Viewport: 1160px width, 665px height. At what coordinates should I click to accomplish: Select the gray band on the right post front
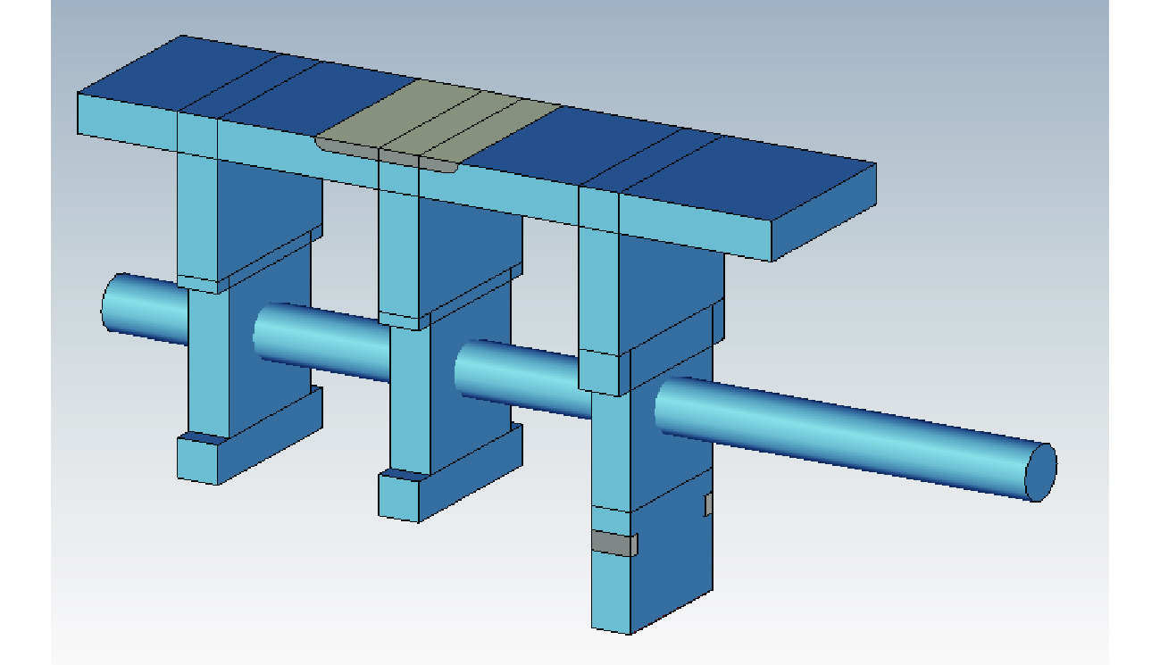click(613, 543)
